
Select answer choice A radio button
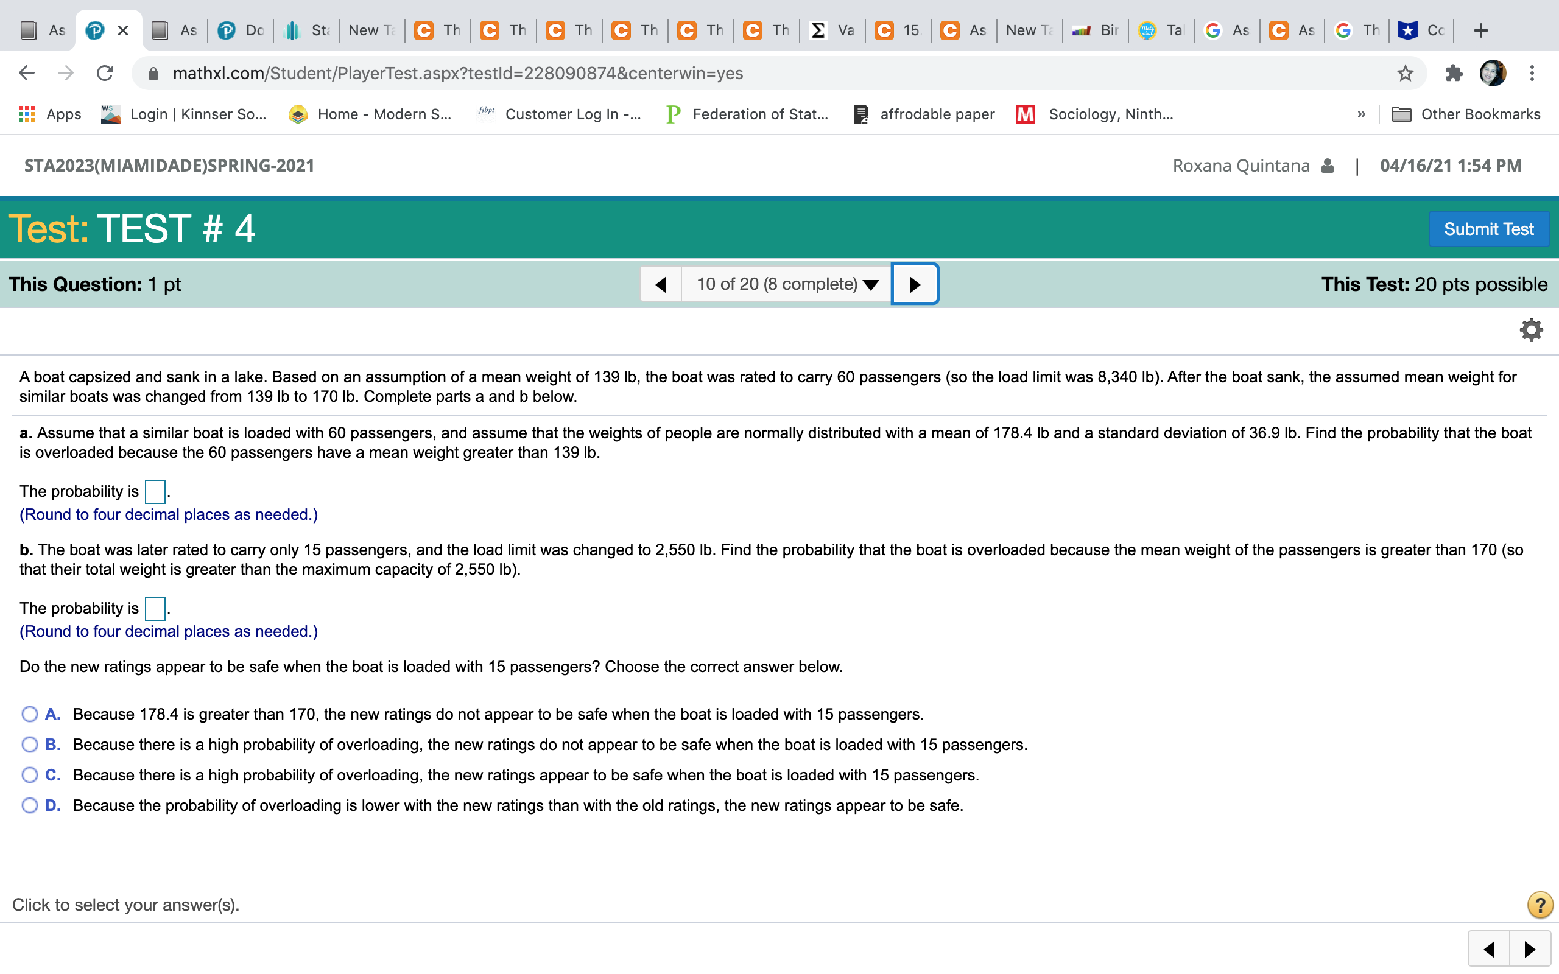tap(29, 713)
